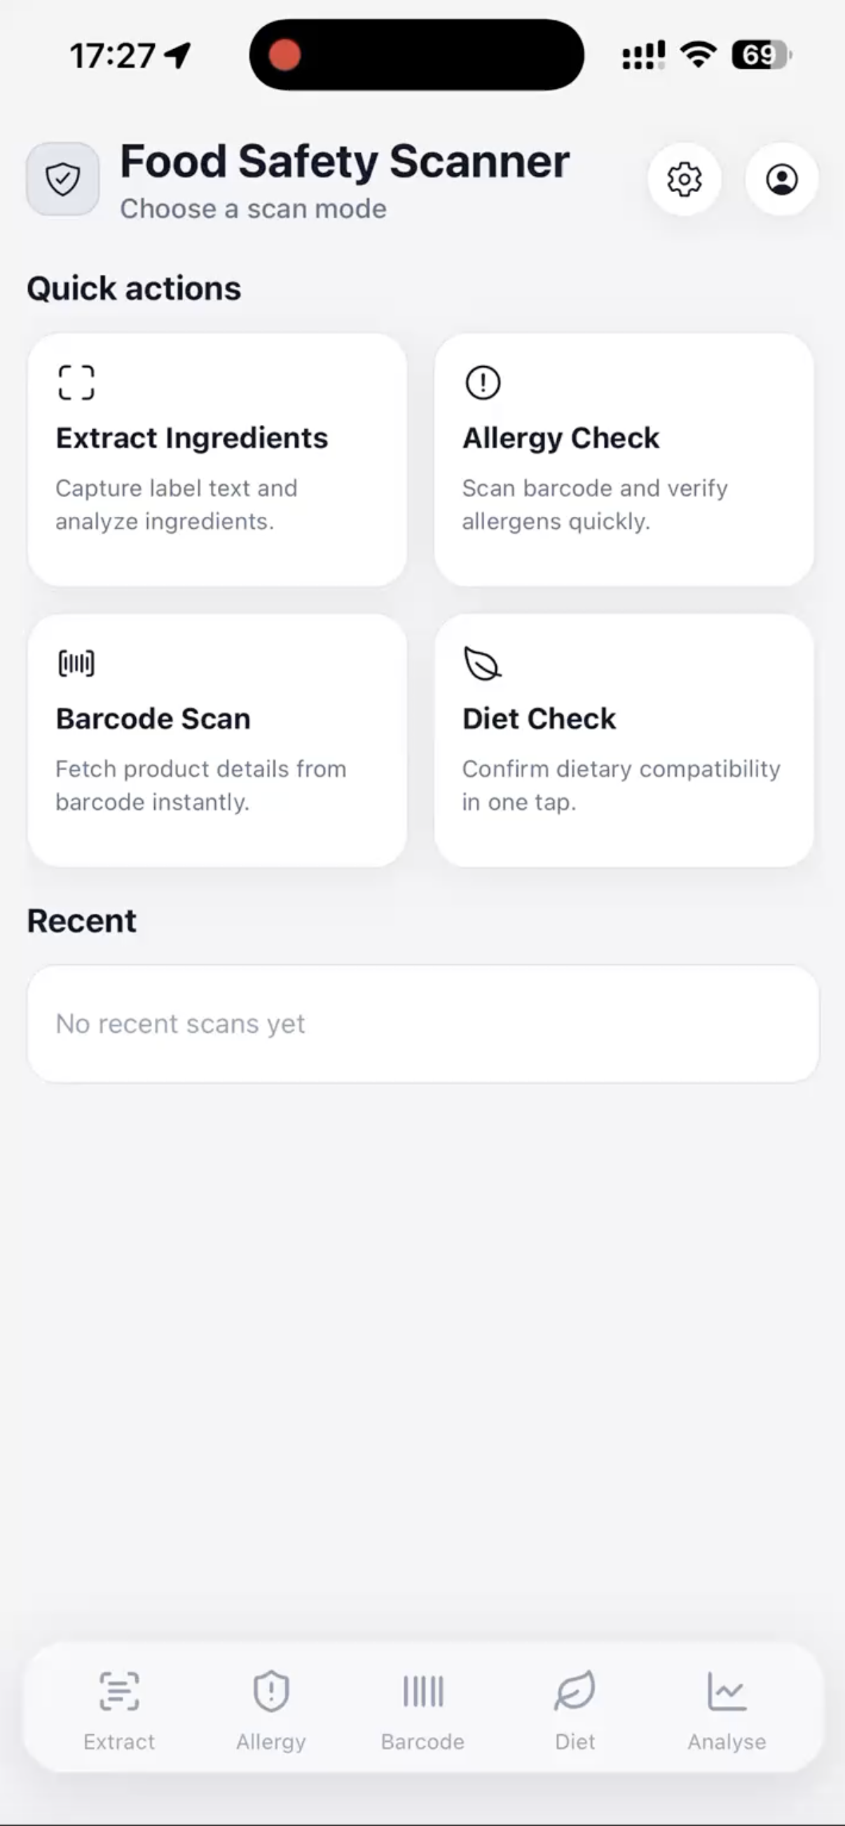
Task: Open settings via the gear icon
Action: [x=685, y=180]
